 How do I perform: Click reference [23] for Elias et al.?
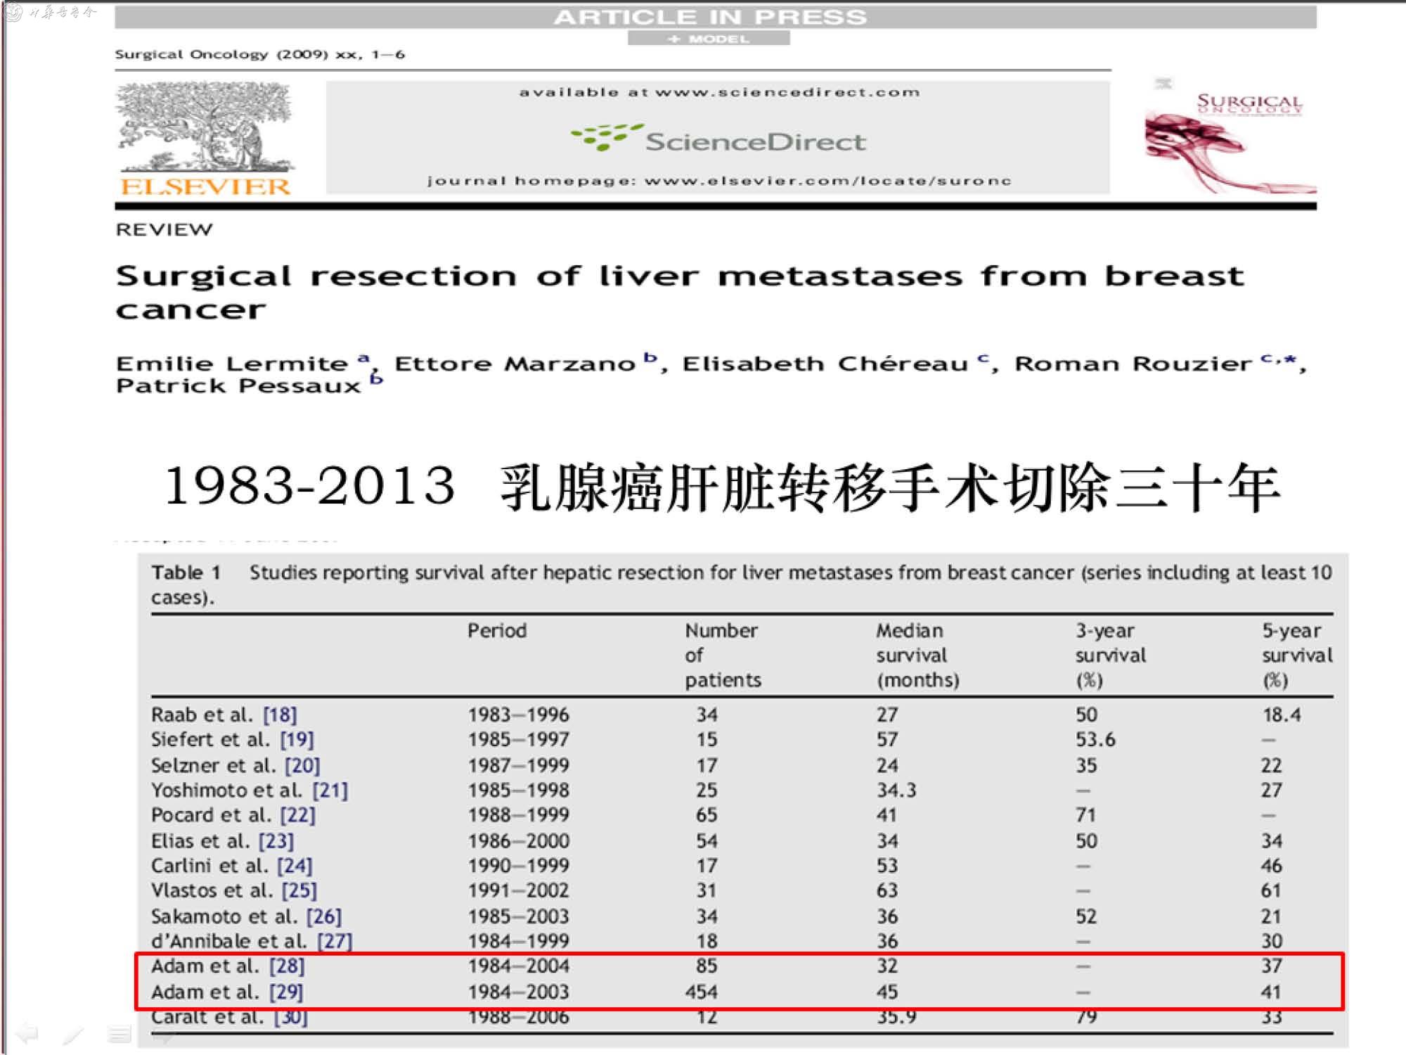276,841
